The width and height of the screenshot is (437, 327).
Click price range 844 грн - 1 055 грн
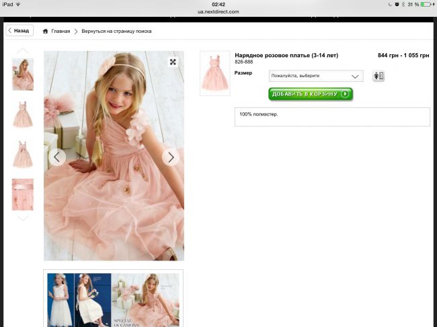pyautogui.click(x=403, y=55)
